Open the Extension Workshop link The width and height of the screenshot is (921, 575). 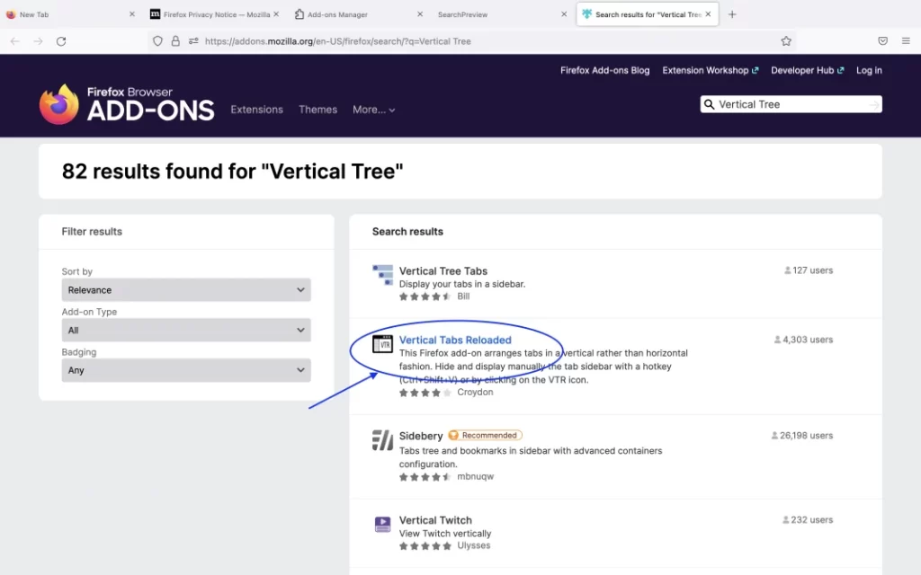pos(711,70)
